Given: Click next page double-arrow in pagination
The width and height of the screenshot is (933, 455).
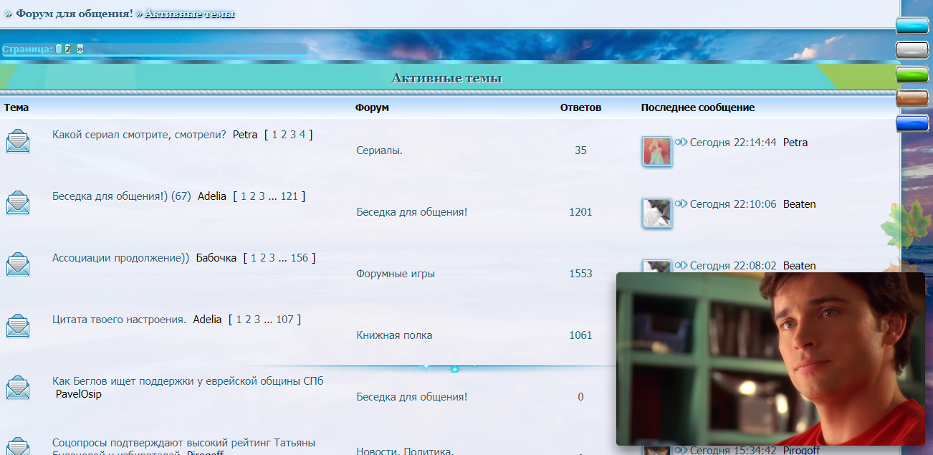Looking at the screenshot, I should pyautogui.click(x=80, y=49).
